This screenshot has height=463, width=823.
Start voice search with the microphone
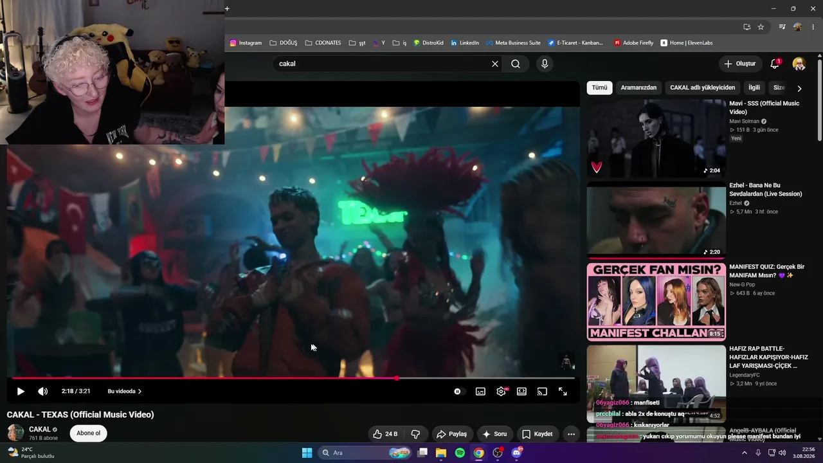(x=545, y=64)
